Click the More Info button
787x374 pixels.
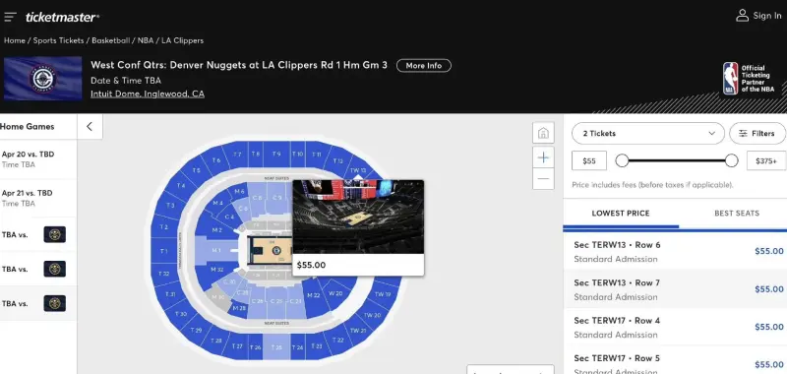coord(424,66)
